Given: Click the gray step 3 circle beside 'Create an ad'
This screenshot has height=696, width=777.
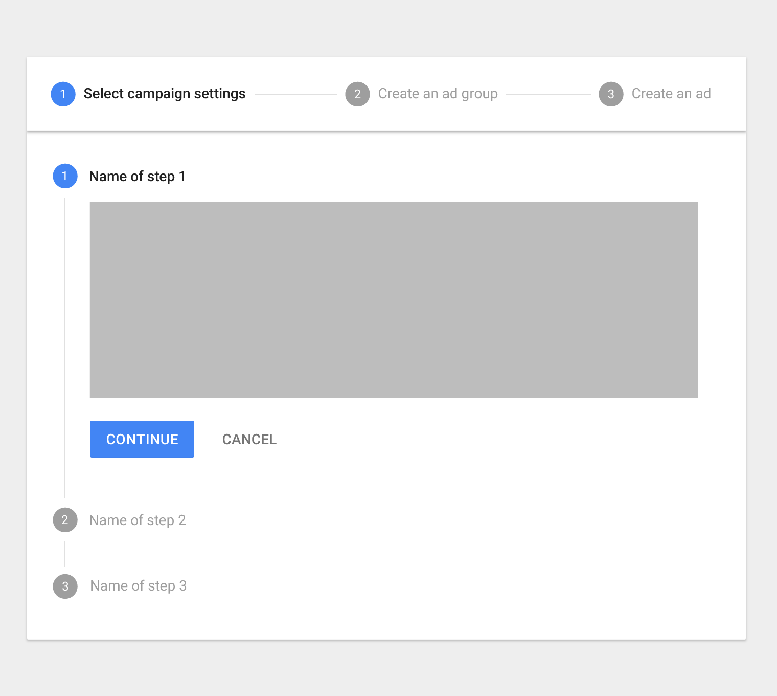Looking at the screenshot, I should tap(611, 94).
